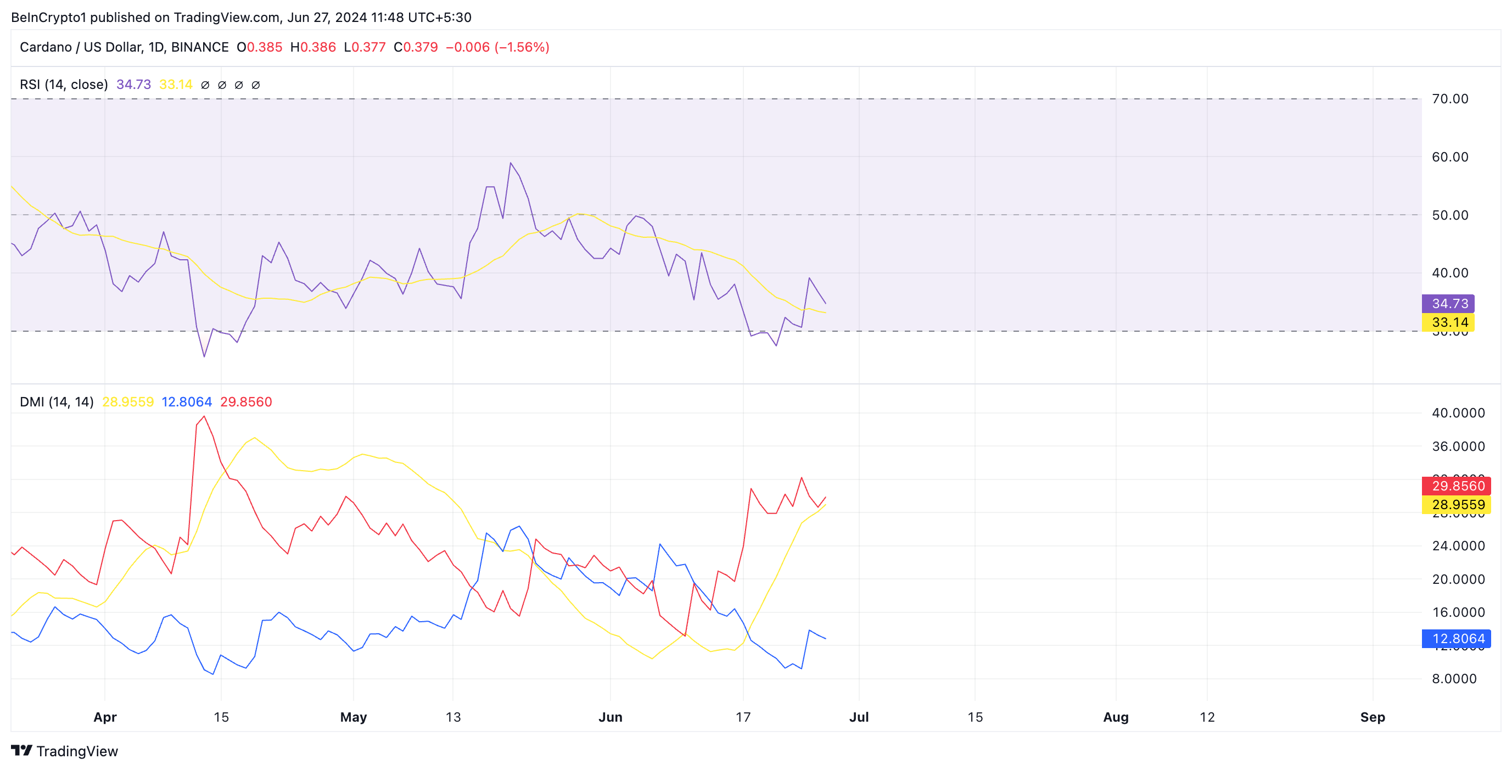1512x770 pixels.
Task: Click the yellow 33.14 RSI axis tag
Action: 1447,322
